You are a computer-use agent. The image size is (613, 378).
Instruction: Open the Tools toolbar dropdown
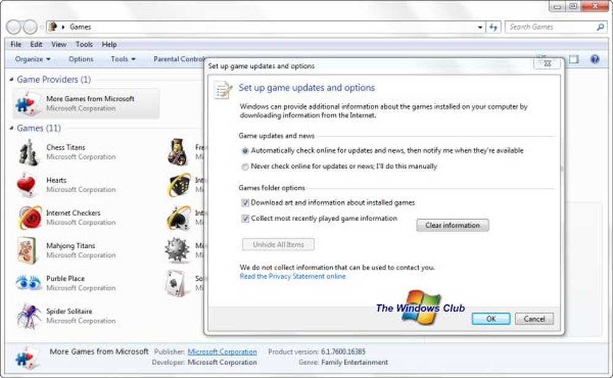coord(123,60)
